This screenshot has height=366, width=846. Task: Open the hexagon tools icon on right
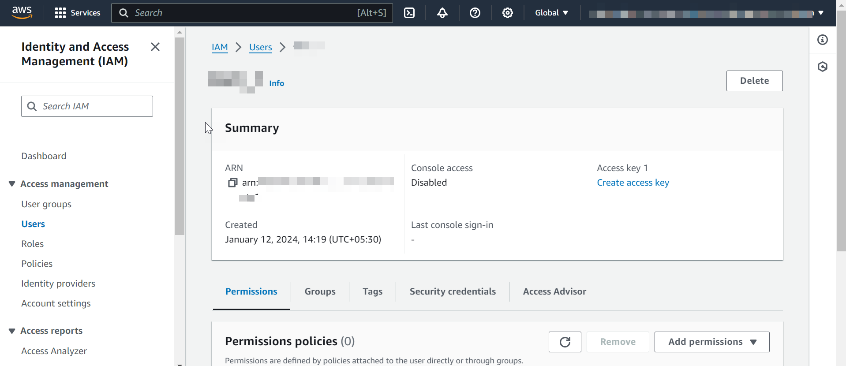click(823, 67)
